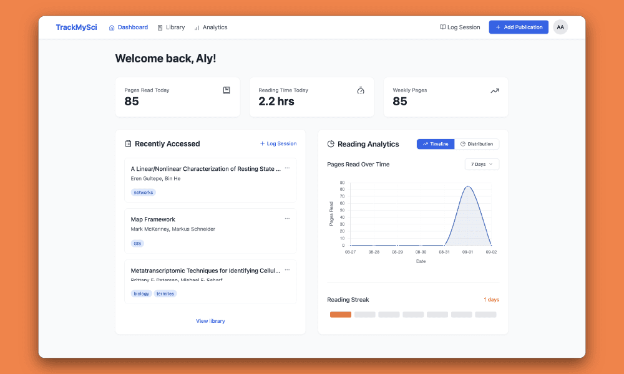Select the Analytics menu item
The width and height of the screenshot is (624, 374).
(215, 27)
